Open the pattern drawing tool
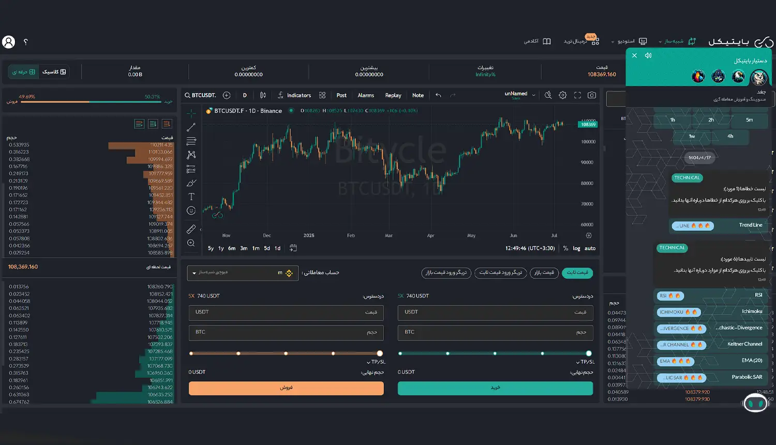 coord(191,155)
